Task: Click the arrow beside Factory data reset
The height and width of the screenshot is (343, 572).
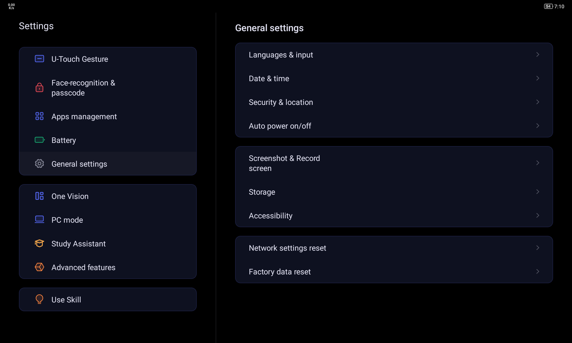Action: (x=537, y=272)
